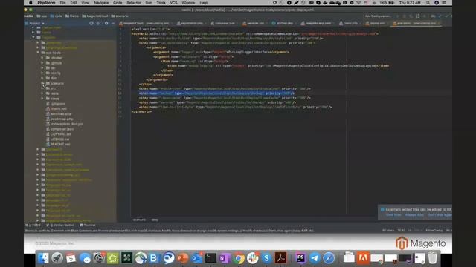Click the scenario breadcrumb in navigation bar
476x267 pixels.
coord(120,16)
